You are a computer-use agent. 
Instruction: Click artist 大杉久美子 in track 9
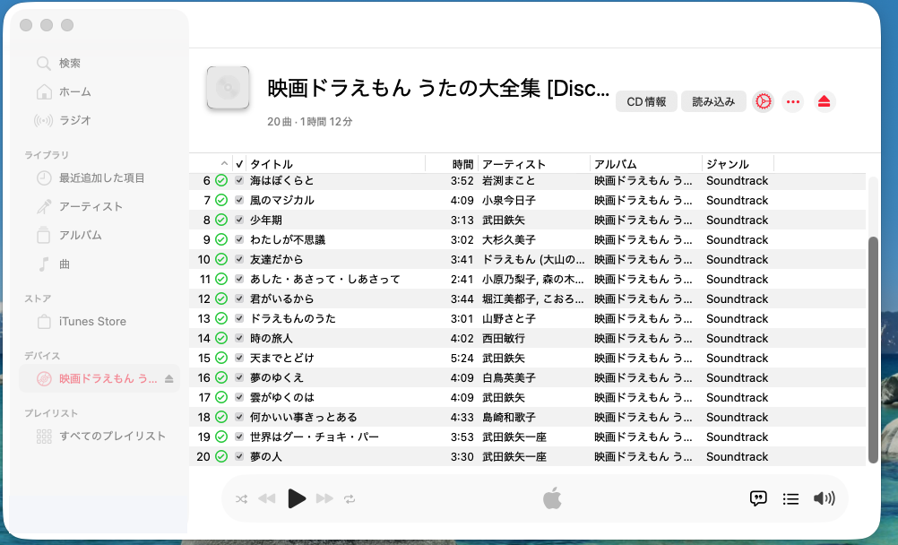point(508,239)
